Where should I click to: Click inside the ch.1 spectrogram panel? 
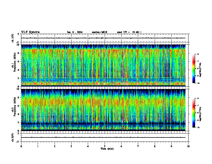coord(103,65)
